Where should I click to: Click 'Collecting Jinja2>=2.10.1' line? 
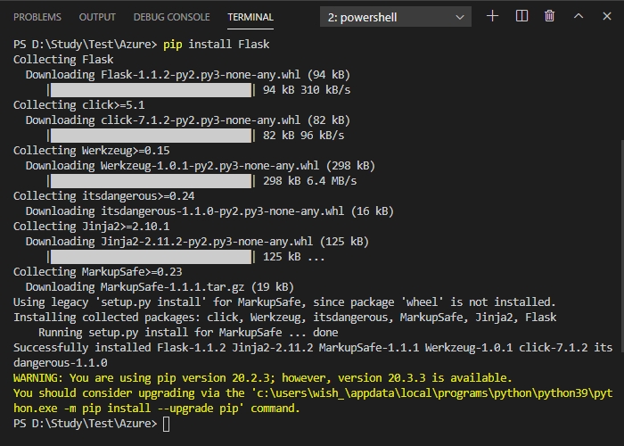pos(92,227)
